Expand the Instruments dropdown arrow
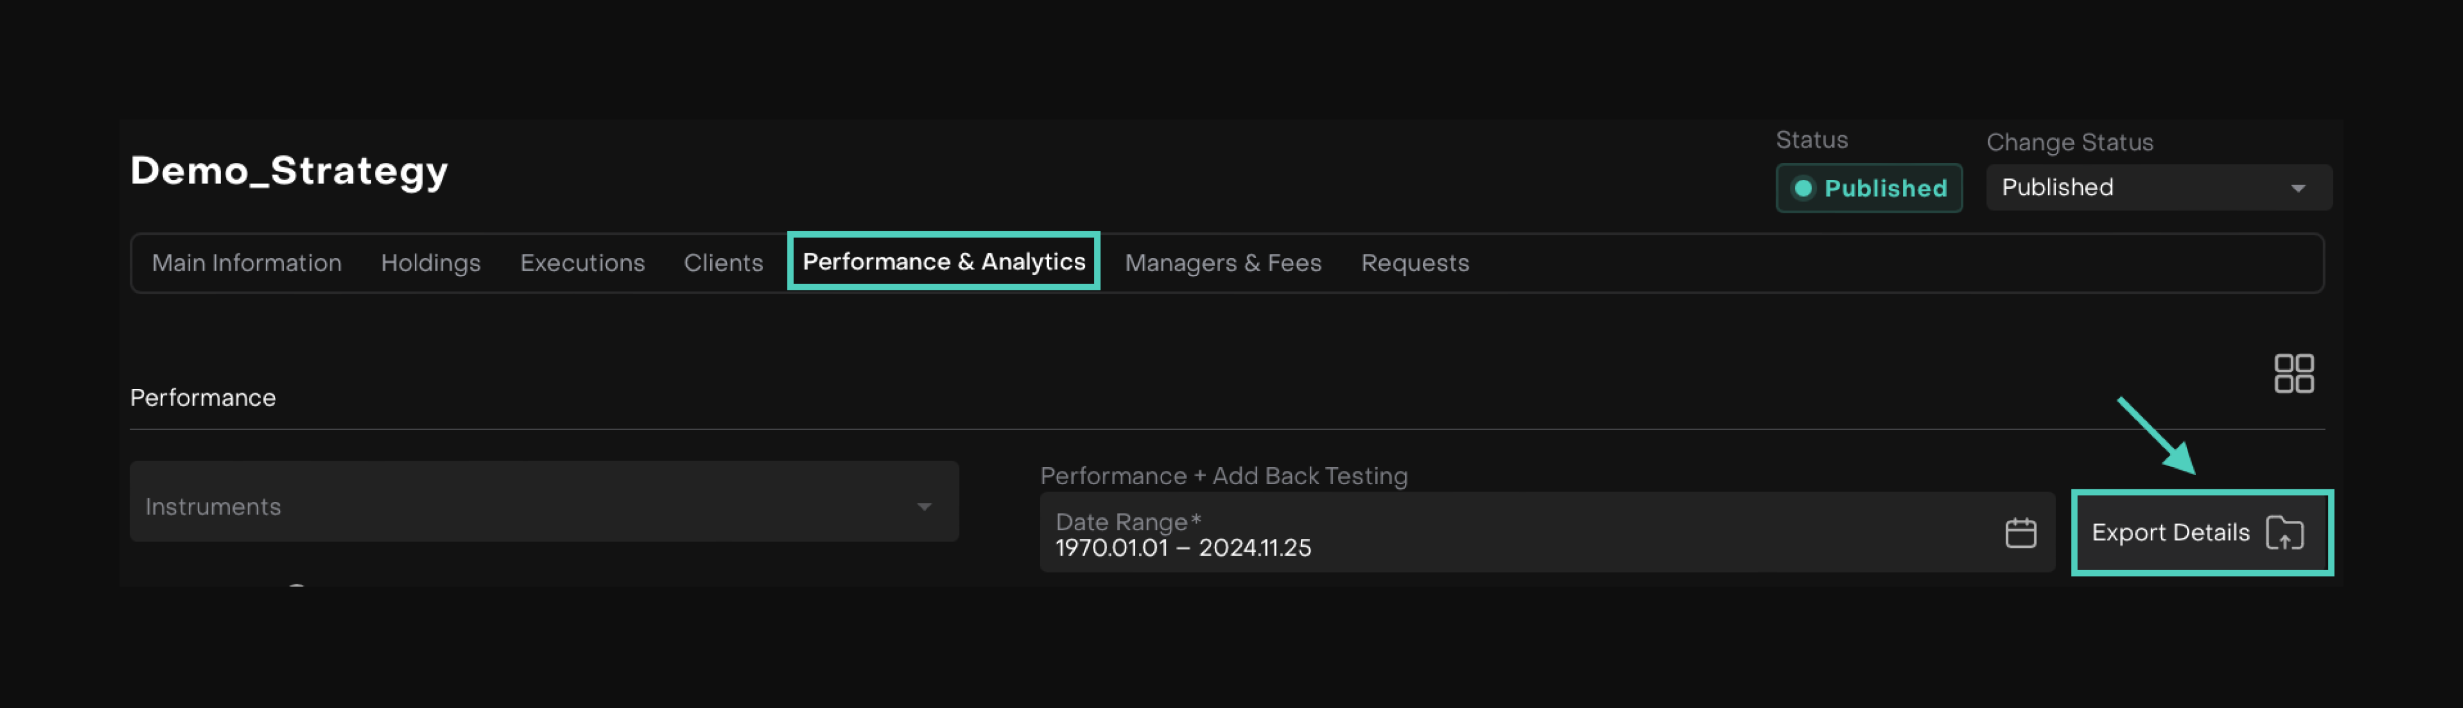 (924, 507)
